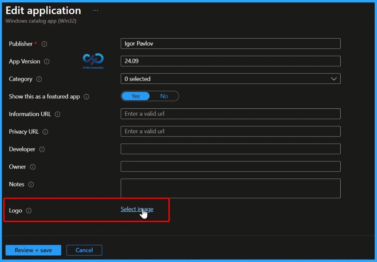This screenshot has width=377, height=262.
Task: Cancel the application edit
Action: point(84,250)
